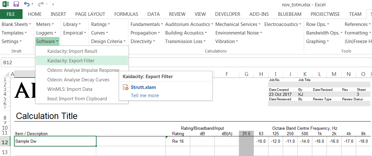Viewport: 372px width, 156px height.
Task: Choose Kaidacity: Import Result menu entry
Action: tap(82, 51)
